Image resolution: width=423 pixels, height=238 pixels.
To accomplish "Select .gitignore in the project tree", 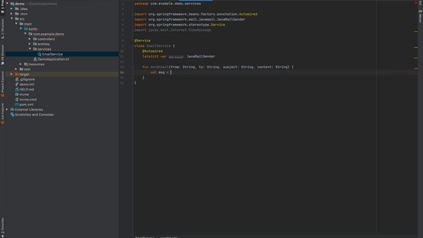I will [x=27, y=79].
